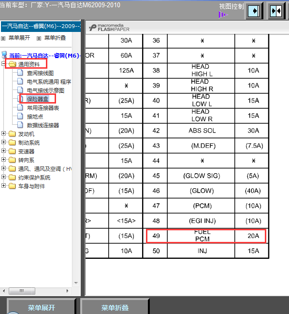This screenshot has width=289, height=314.
Task: Click the document icon next to 查阅接线图
Action: coord(20,73)
